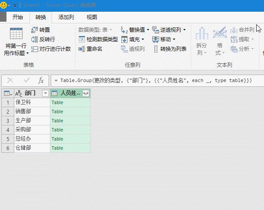Viewport: 264px width, 210px height.
Task: Click the 替换值 replace values icon
Action: [124, 30]
